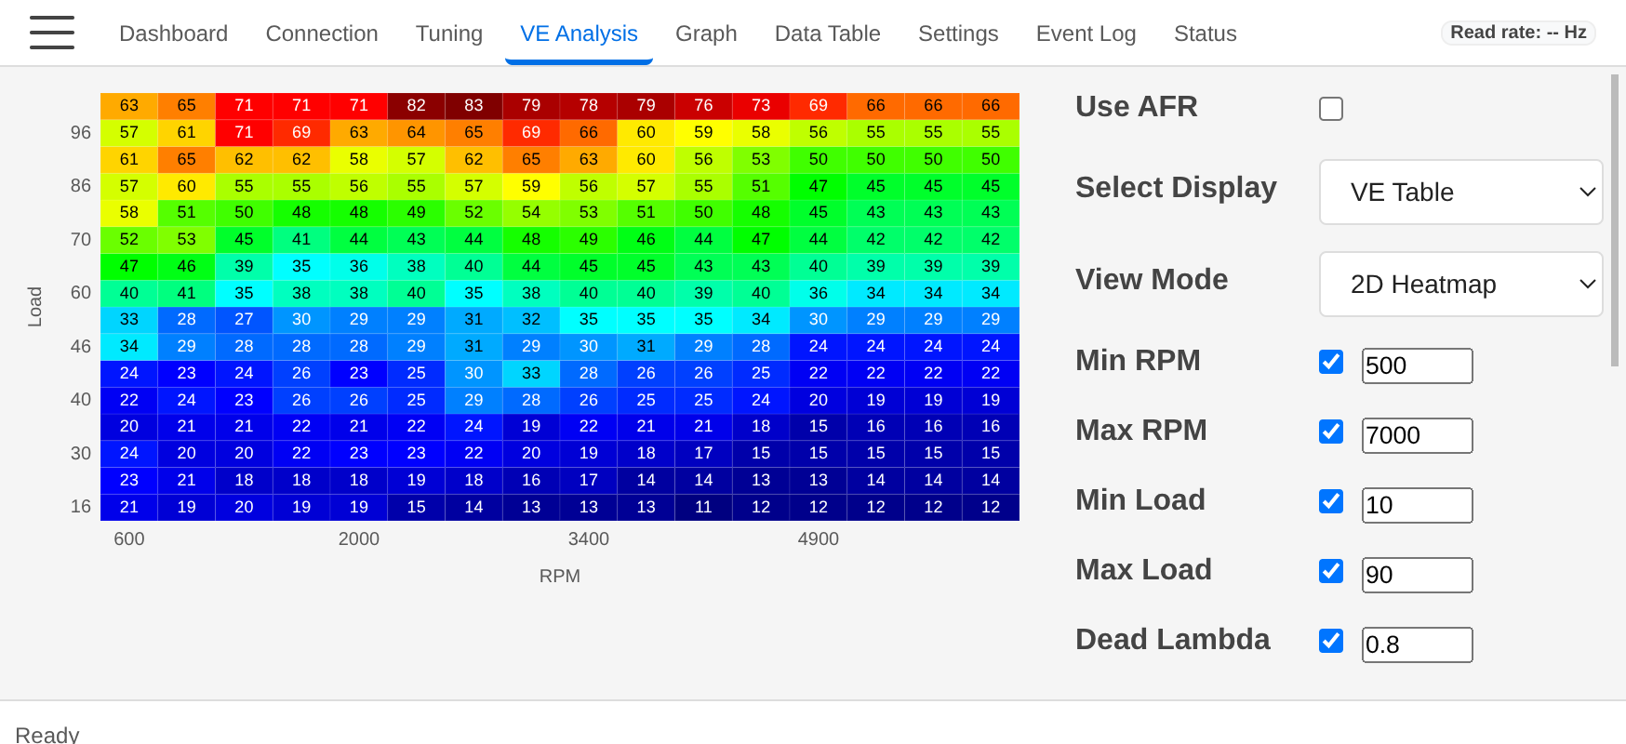Viewport: 1626px width, 744px height.
Task: Click the Read rate indicator badge
Action: tap(1518, 33)
